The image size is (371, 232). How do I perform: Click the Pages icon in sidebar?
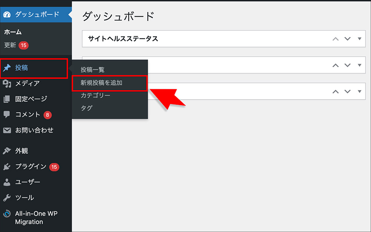7,99
